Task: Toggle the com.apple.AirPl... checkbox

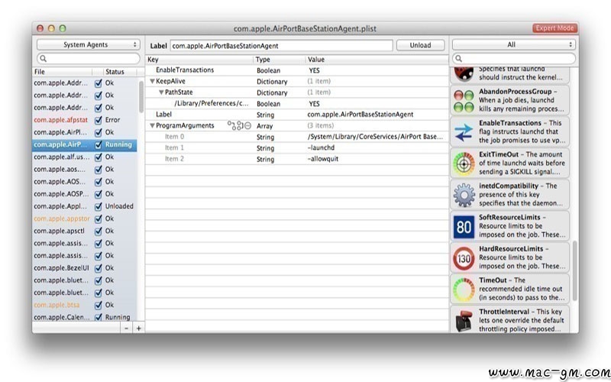Action: [x=99, y=132]
